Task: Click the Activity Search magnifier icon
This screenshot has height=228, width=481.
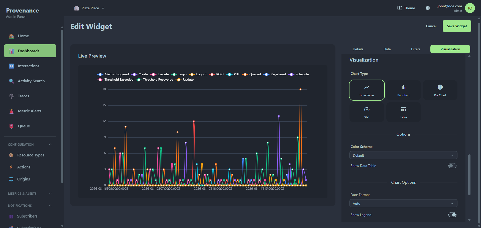Action: [x=11, y=81]
